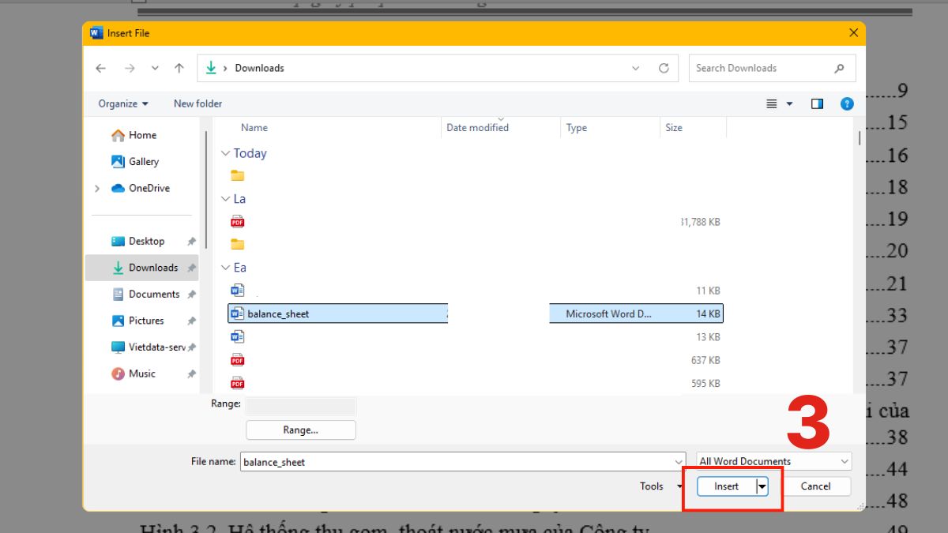
Task: Open Home in the navigation pane
Action: (134, 135)
